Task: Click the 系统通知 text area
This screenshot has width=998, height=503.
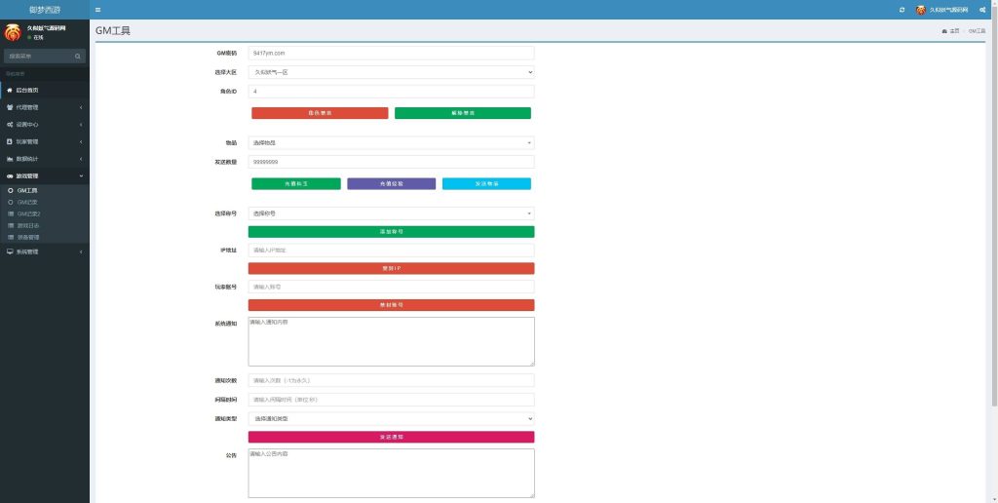Action: point(391,341)
